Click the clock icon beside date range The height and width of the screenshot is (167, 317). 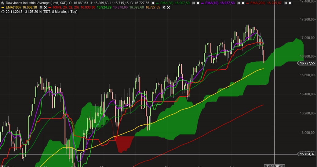(x=3, y=12)
